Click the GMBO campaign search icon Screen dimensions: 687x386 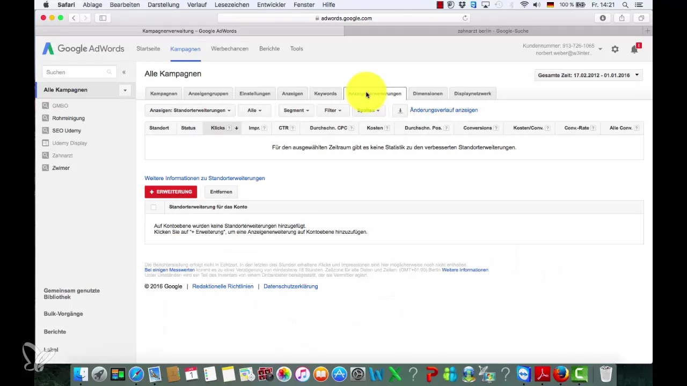click(x=46, y=106)
